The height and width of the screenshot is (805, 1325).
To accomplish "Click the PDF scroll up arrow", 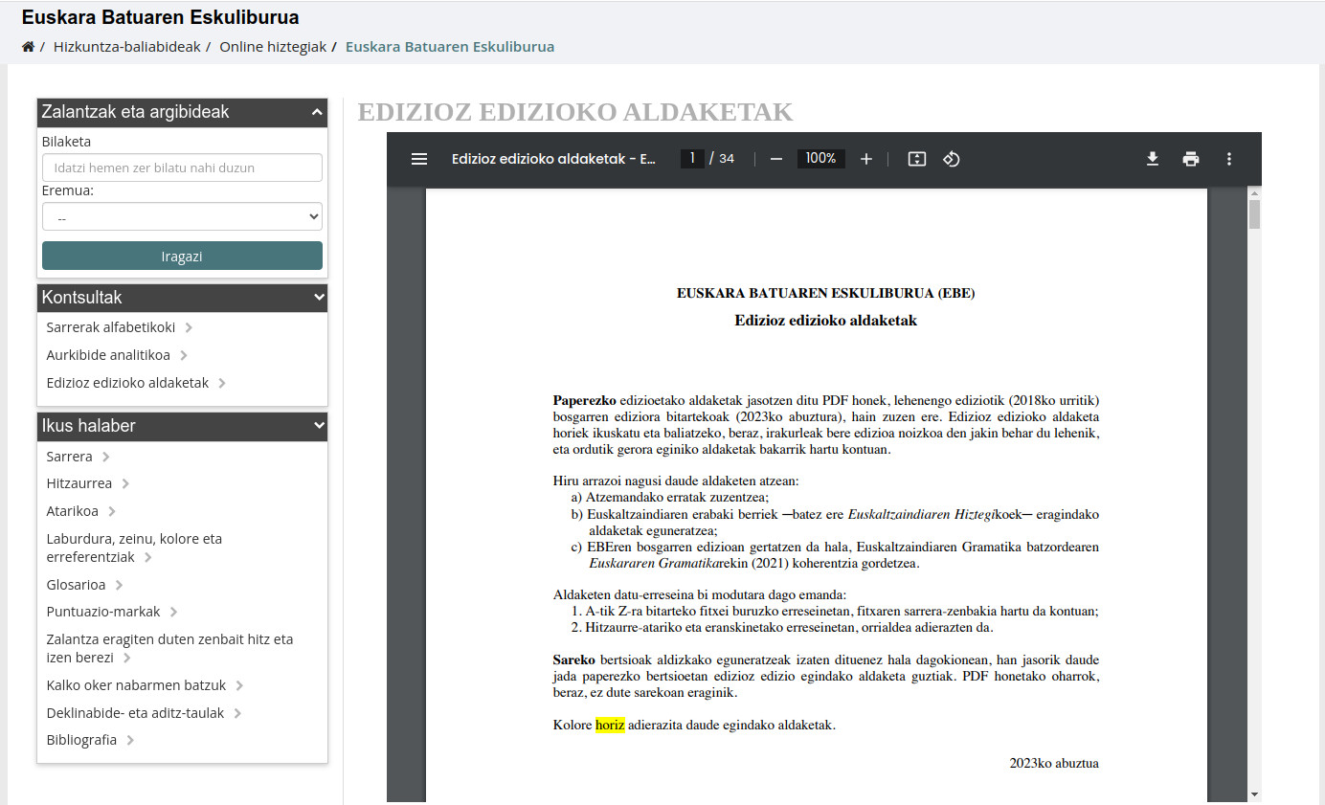I will point(1254,194).
